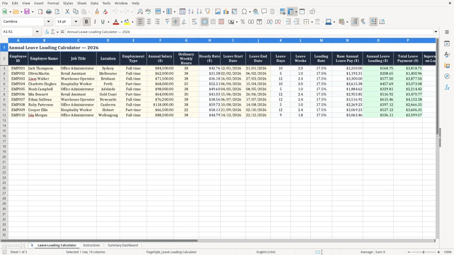Viewport: 454px width, 255px height.
Task: Expand the formula bar
Action: (436, 32)
